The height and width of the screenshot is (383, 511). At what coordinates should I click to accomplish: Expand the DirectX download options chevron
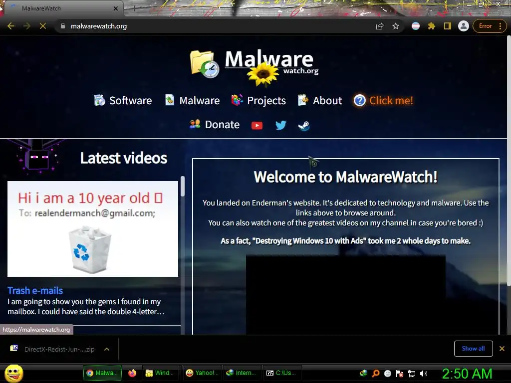click(x=107, y=349)
